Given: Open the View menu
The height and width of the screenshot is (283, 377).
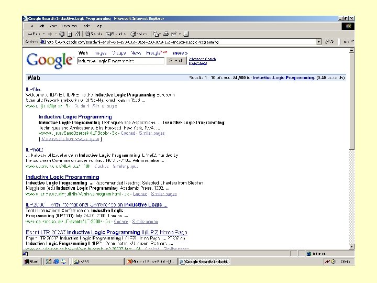Looking at the screenshot, I should click(53, 26).
